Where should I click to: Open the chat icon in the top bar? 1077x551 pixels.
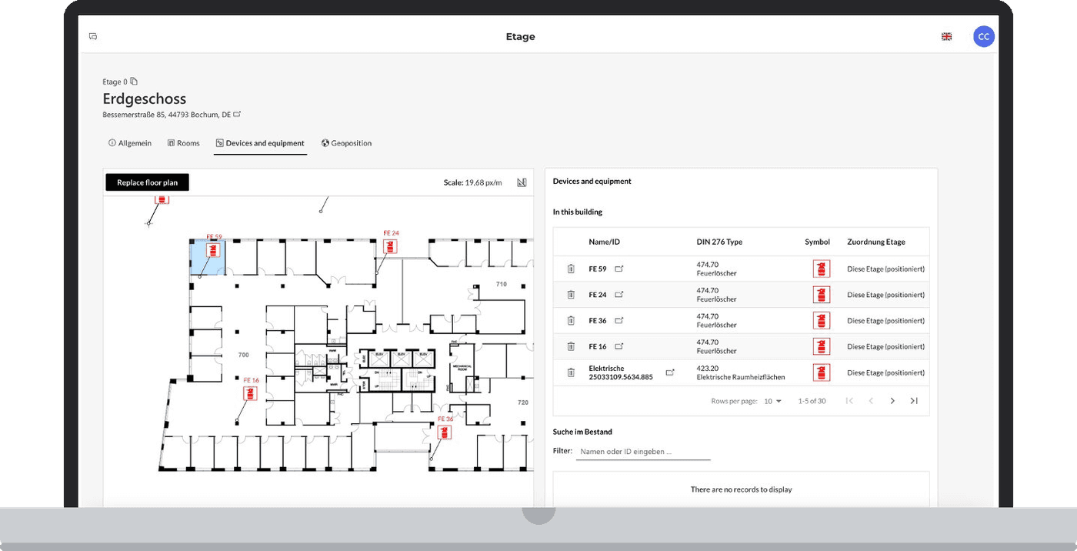click(93, 36)
